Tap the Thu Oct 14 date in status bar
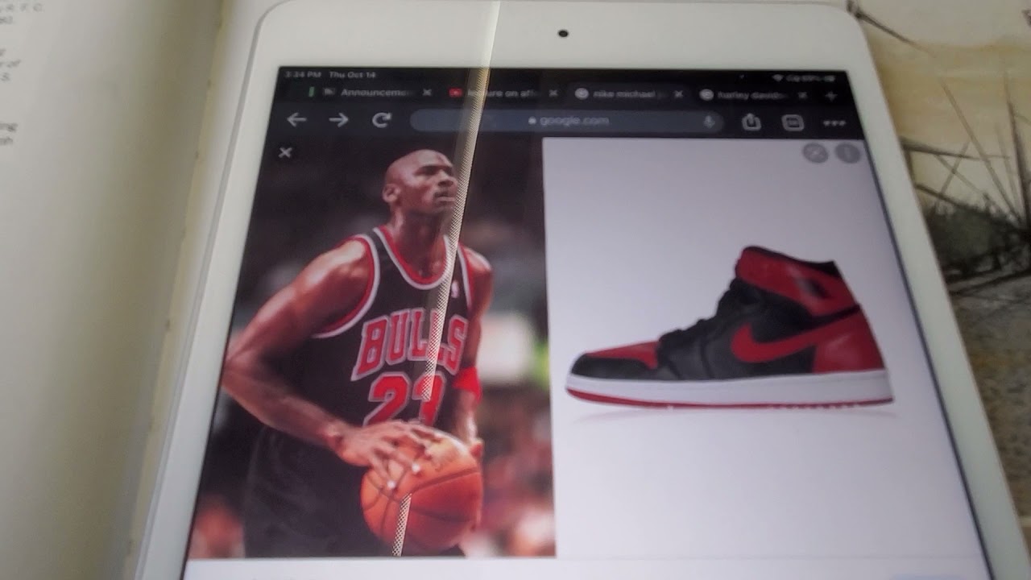The width and height of the screenshot is (1031, 580). pos(353,74)
